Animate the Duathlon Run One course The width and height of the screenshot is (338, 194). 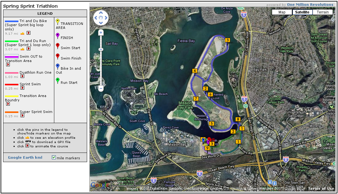22,76
